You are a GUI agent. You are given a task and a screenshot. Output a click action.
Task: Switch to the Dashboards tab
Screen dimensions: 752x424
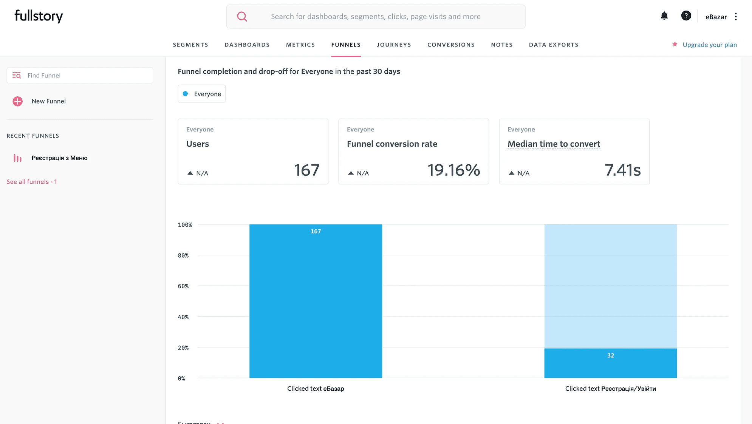click(x=247, y=45)
